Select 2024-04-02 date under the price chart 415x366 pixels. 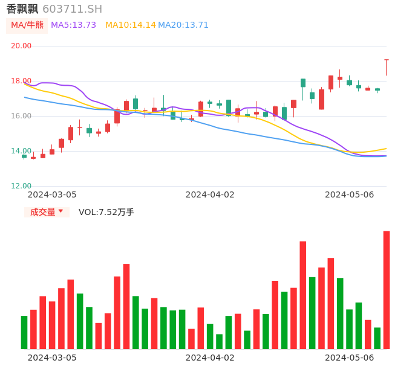[x=210, y=194]
